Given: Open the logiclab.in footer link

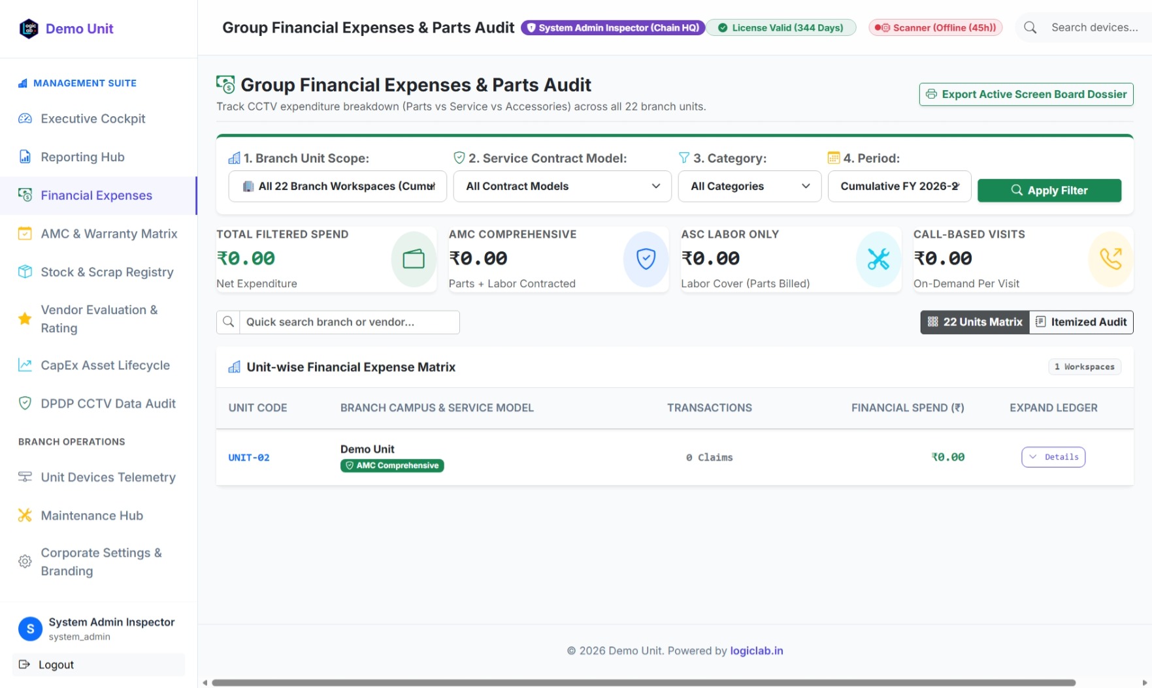Looking at the screenshot, I should pyautogui.click(x=757, y=651).
